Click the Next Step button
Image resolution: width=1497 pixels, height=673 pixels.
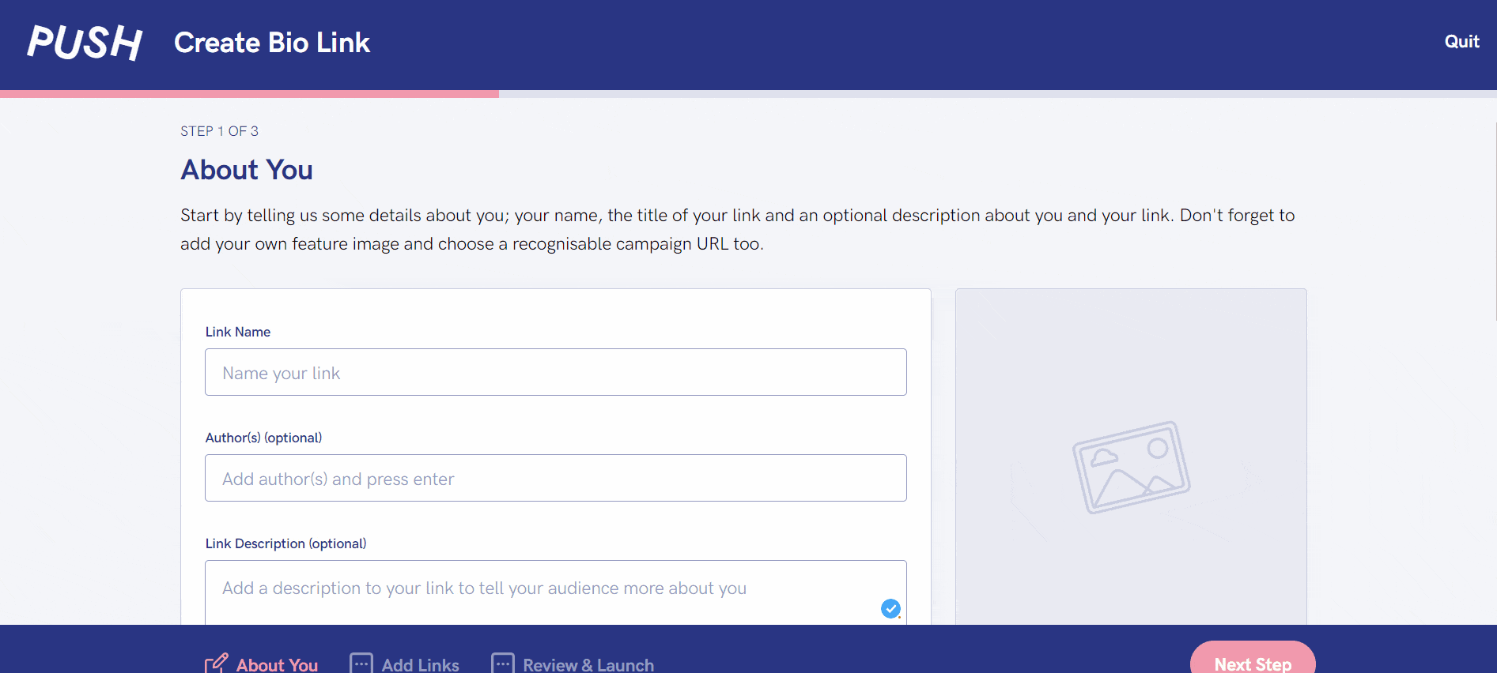point(1253,659)
